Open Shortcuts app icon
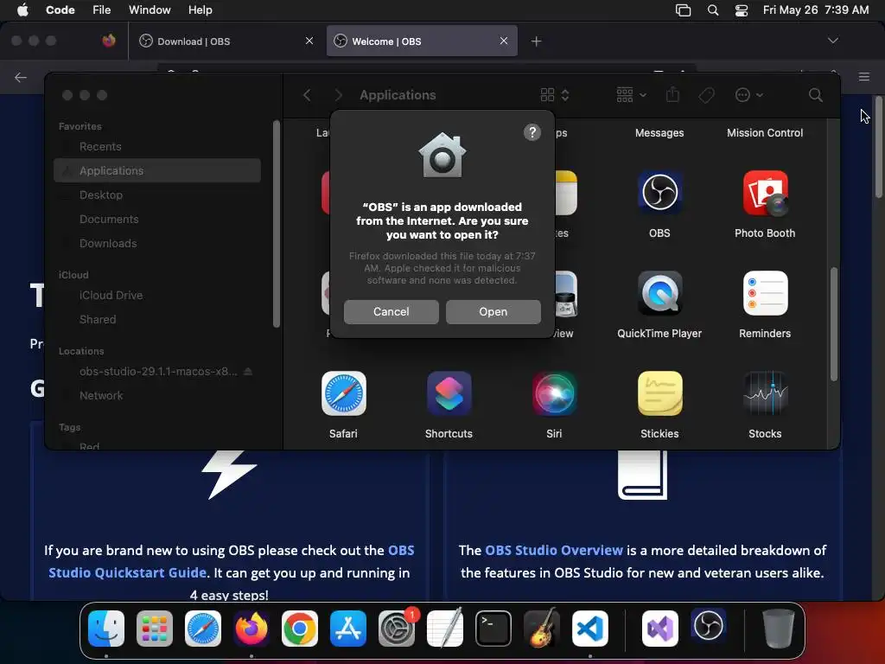The width and height of the screenshot is (885, 664). pyautogui.click(x=449, y=393)
